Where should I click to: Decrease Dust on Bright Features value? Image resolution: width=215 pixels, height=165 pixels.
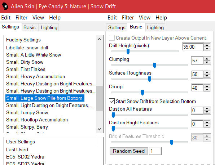(207, 126)
